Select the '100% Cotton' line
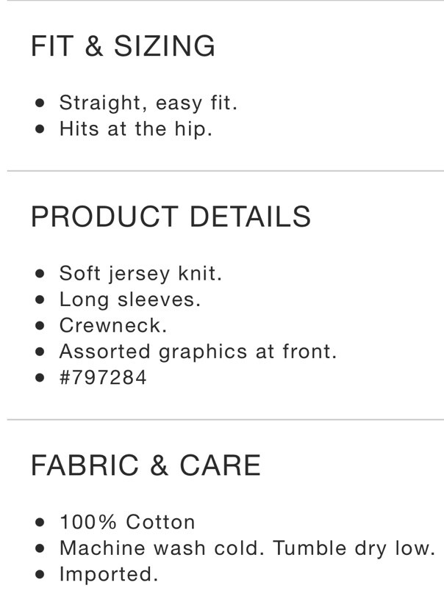 (x=127, y=522)
